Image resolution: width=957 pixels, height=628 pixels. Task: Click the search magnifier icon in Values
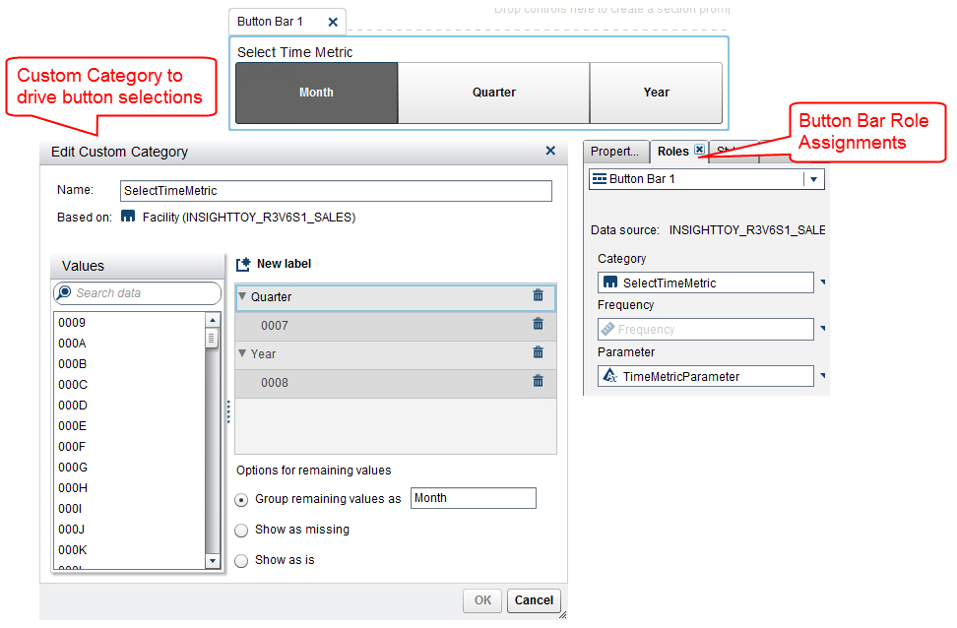63,293
